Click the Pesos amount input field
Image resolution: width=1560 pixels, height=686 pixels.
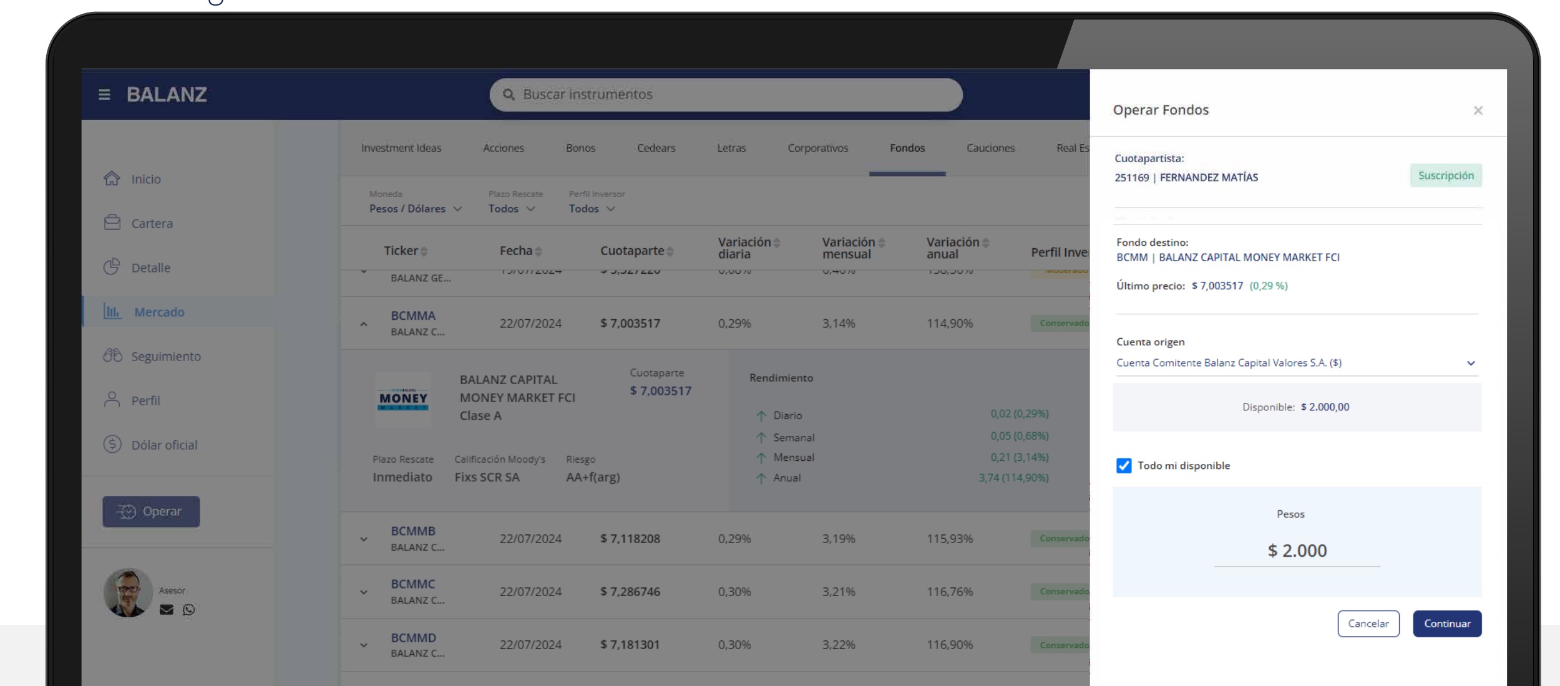[x=1297, y=551]
